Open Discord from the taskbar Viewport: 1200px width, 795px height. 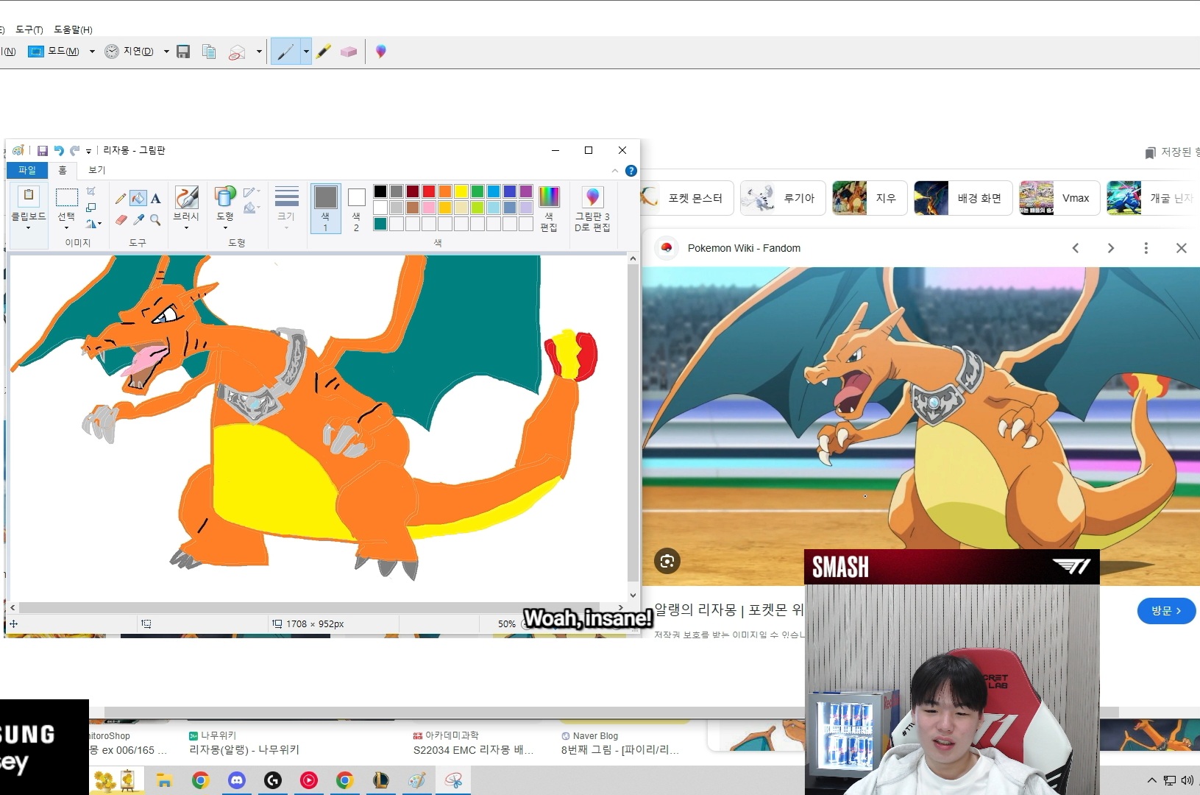coord(237,780)
